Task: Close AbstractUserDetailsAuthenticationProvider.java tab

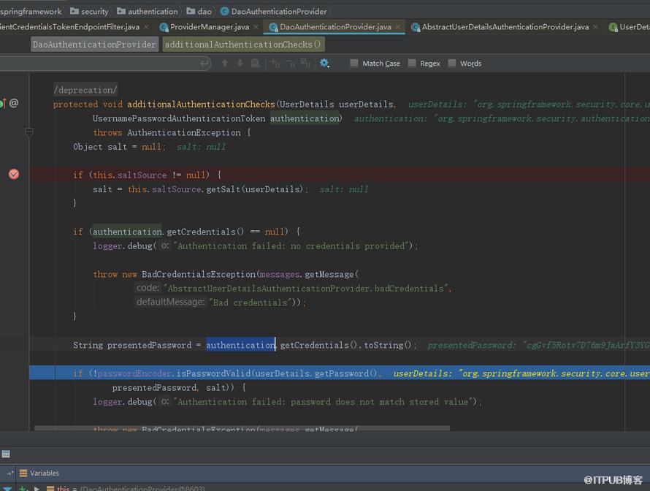Action: click(x=596, y=27)
